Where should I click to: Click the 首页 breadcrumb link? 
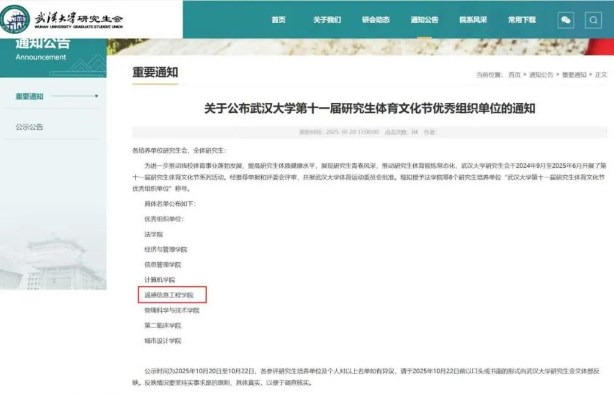[514, 75]
